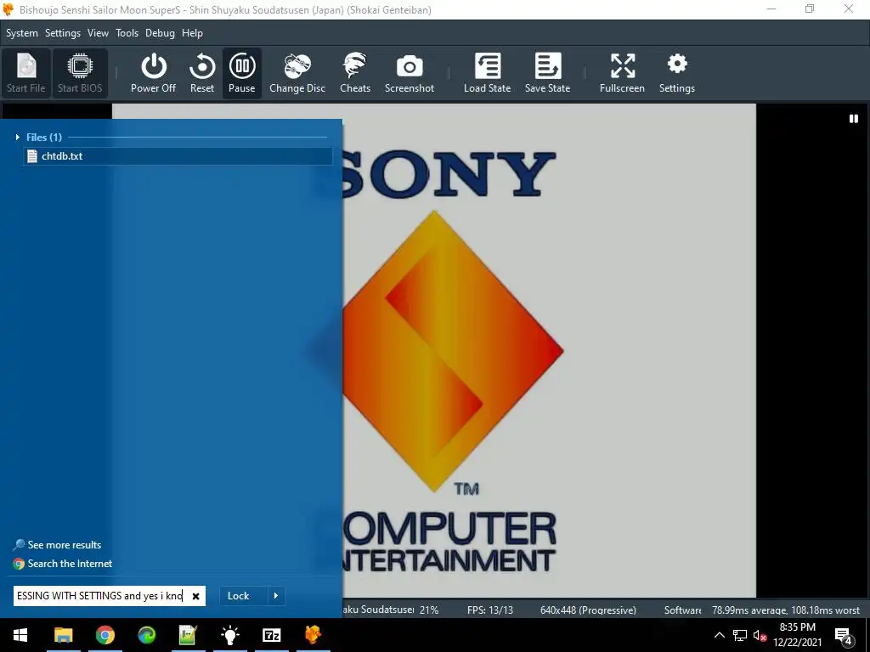Open the notification center icon
This screenshot has height=652, width=870.
click(x=843, y=635)
